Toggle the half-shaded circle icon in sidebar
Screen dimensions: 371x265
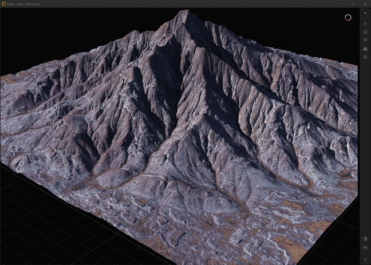(x=365, y=40)
